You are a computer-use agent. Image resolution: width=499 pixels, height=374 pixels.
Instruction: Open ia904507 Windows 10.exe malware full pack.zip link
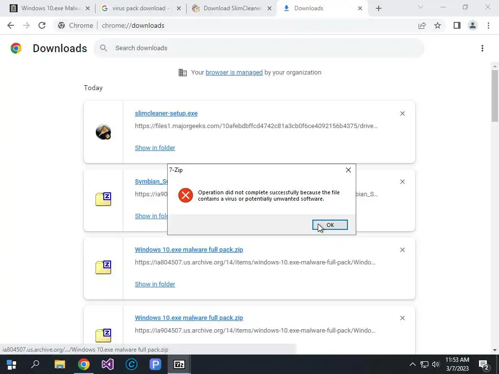[x=189, y=318]
